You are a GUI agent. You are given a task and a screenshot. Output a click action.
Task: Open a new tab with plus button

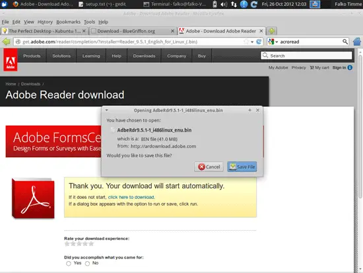(x=271, y=31)
